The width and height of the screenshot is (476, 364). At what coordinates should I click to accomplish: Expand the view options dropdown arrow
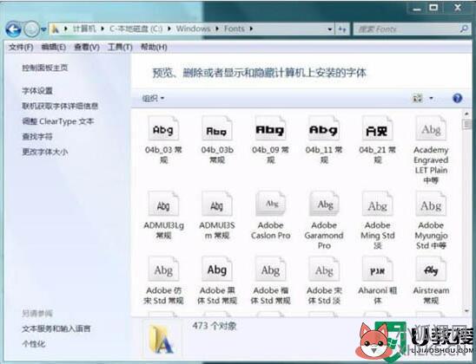pyautogui.click(x=432, y=98)
